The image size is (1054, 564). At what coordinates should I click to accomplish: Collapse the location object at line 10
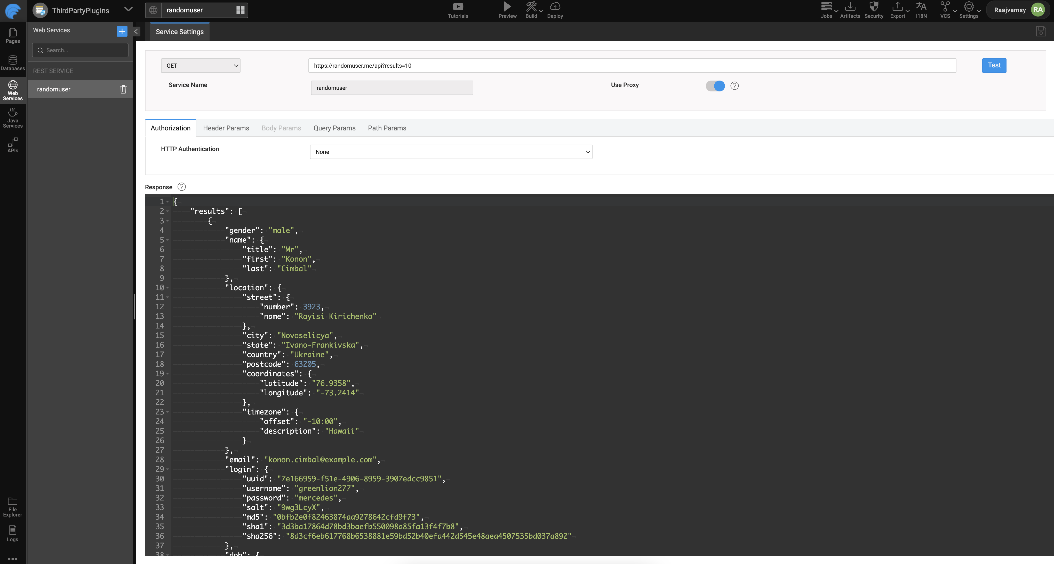(x=167, y=288)
